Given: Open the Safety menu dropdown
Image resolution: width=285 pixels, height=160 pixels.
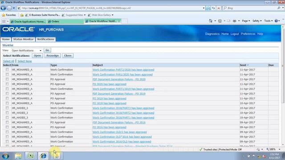Looking at the screenshot, I should 257,21.
